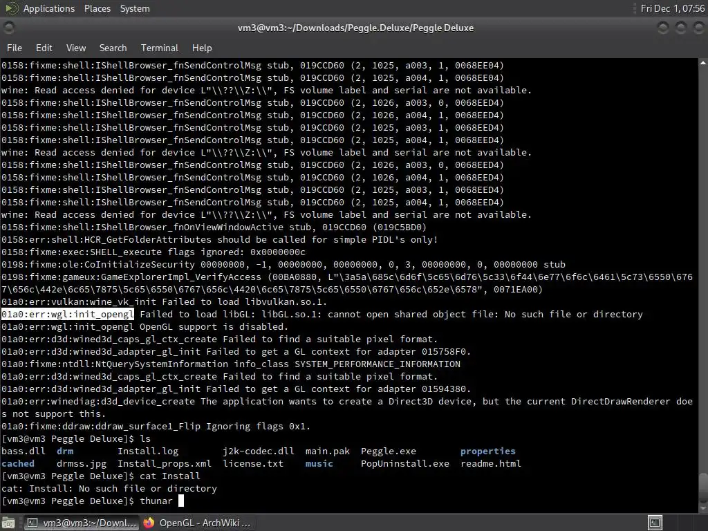Image resolution: width=708 pixels, height=531 pixels.
Task: Open the Applications panel menu
Action: click(49, 8)
